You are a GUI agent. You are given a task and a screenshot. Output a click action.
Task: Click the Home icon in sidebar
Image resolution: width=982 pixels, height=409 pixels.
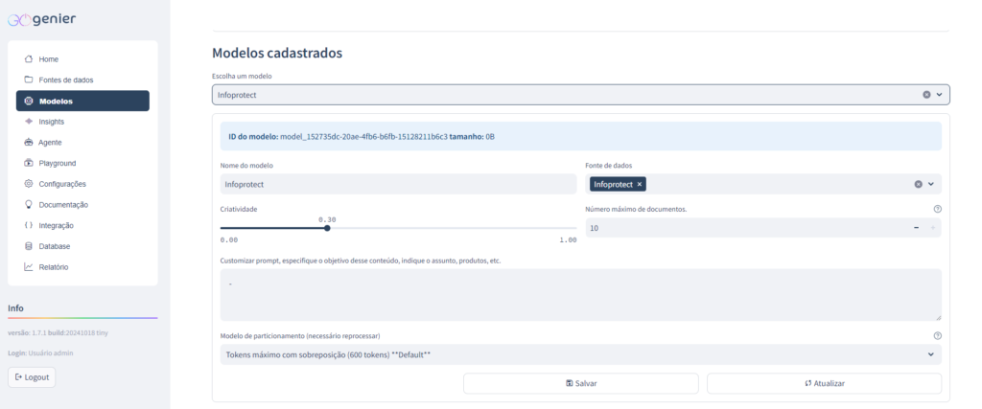(29, 59)
